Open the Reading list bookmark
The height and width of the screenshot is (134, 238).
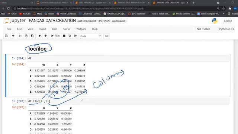coord(233,14)
